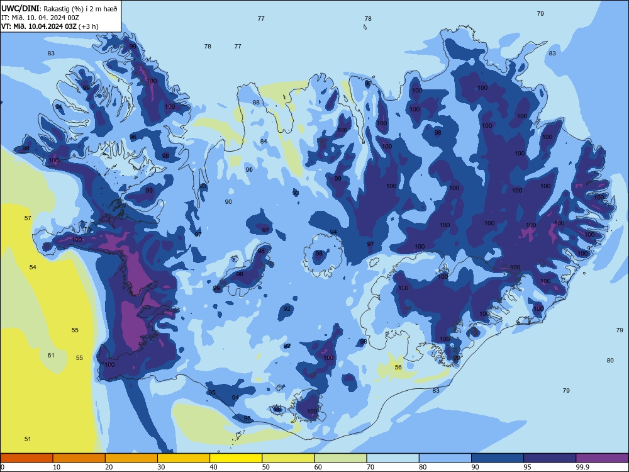Click the humidity value '56' in the yellow patch
629x472 pixels.
pos(398,368)
